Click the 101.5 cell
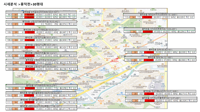 tap(9, 24)
